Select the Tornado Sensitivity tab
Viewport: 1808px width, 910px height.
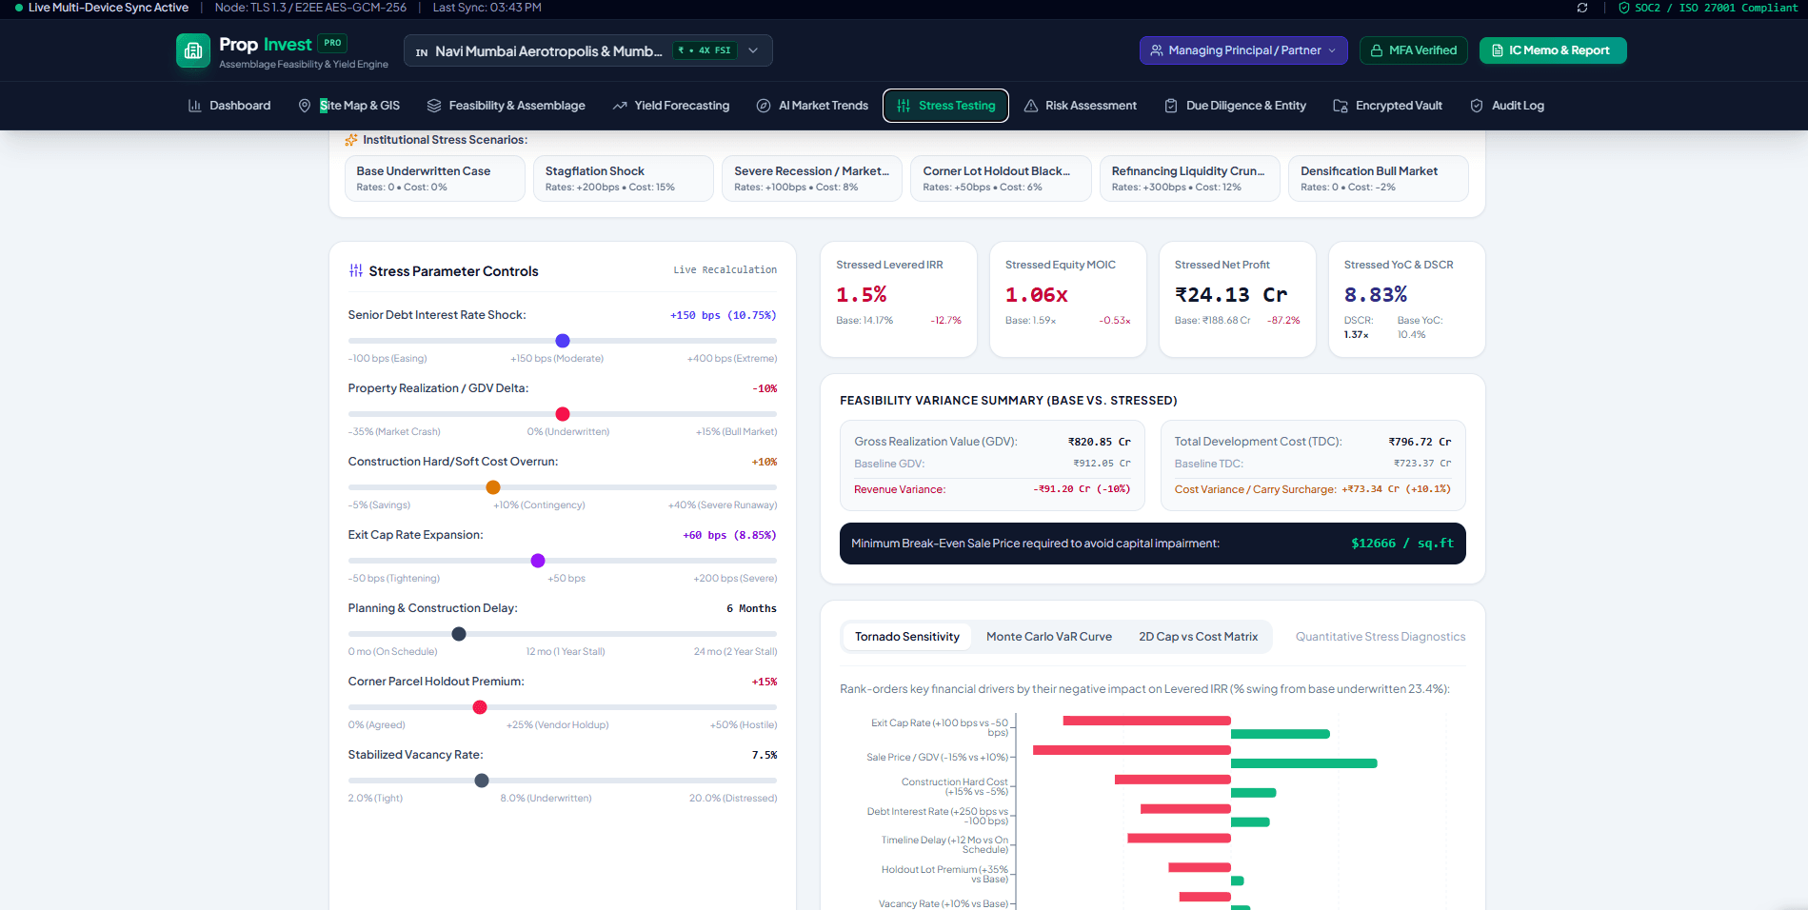click(x=907, y=637)
